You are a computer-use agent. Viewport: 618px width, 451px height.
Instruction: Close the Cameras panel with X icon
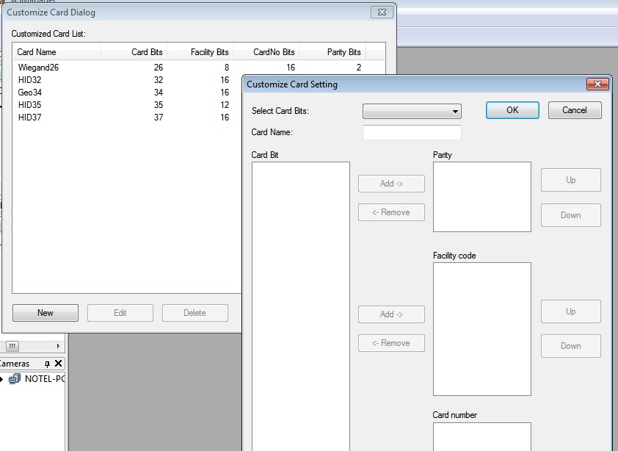(x=58, y=364)
